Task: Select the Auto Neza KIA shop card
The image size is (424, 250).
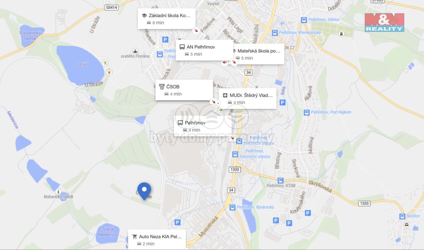Action: [157, 240]
